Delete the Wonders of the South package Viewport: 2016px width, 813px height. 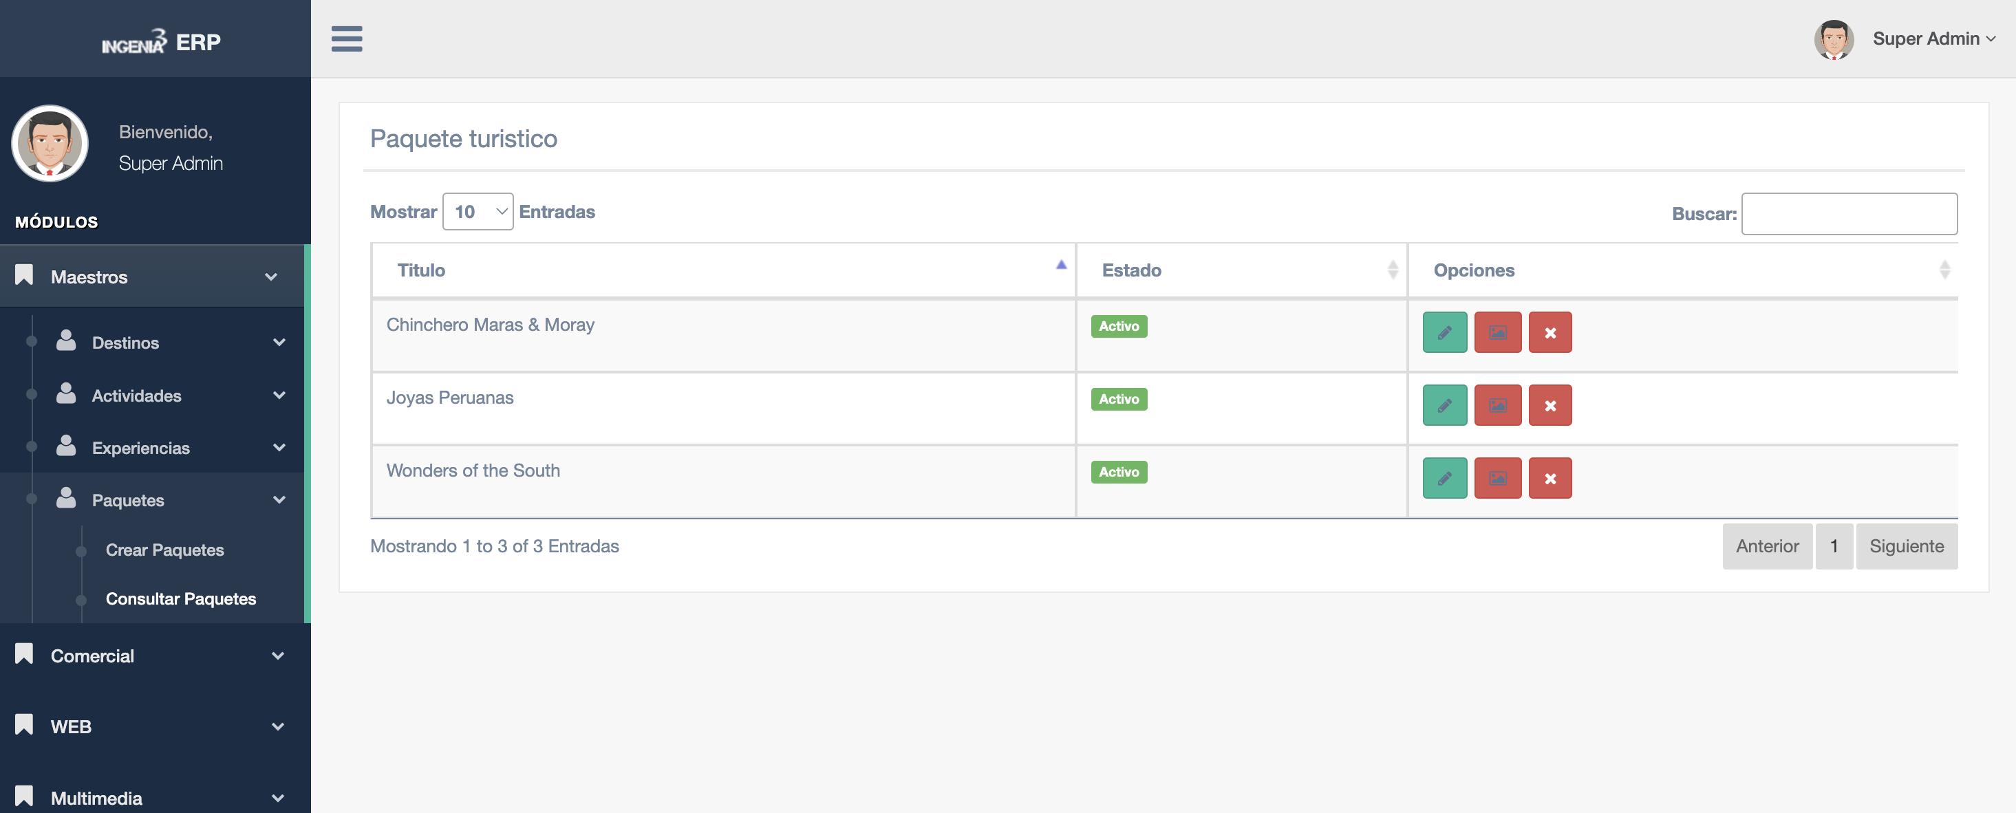click(x=1549, y=478)
